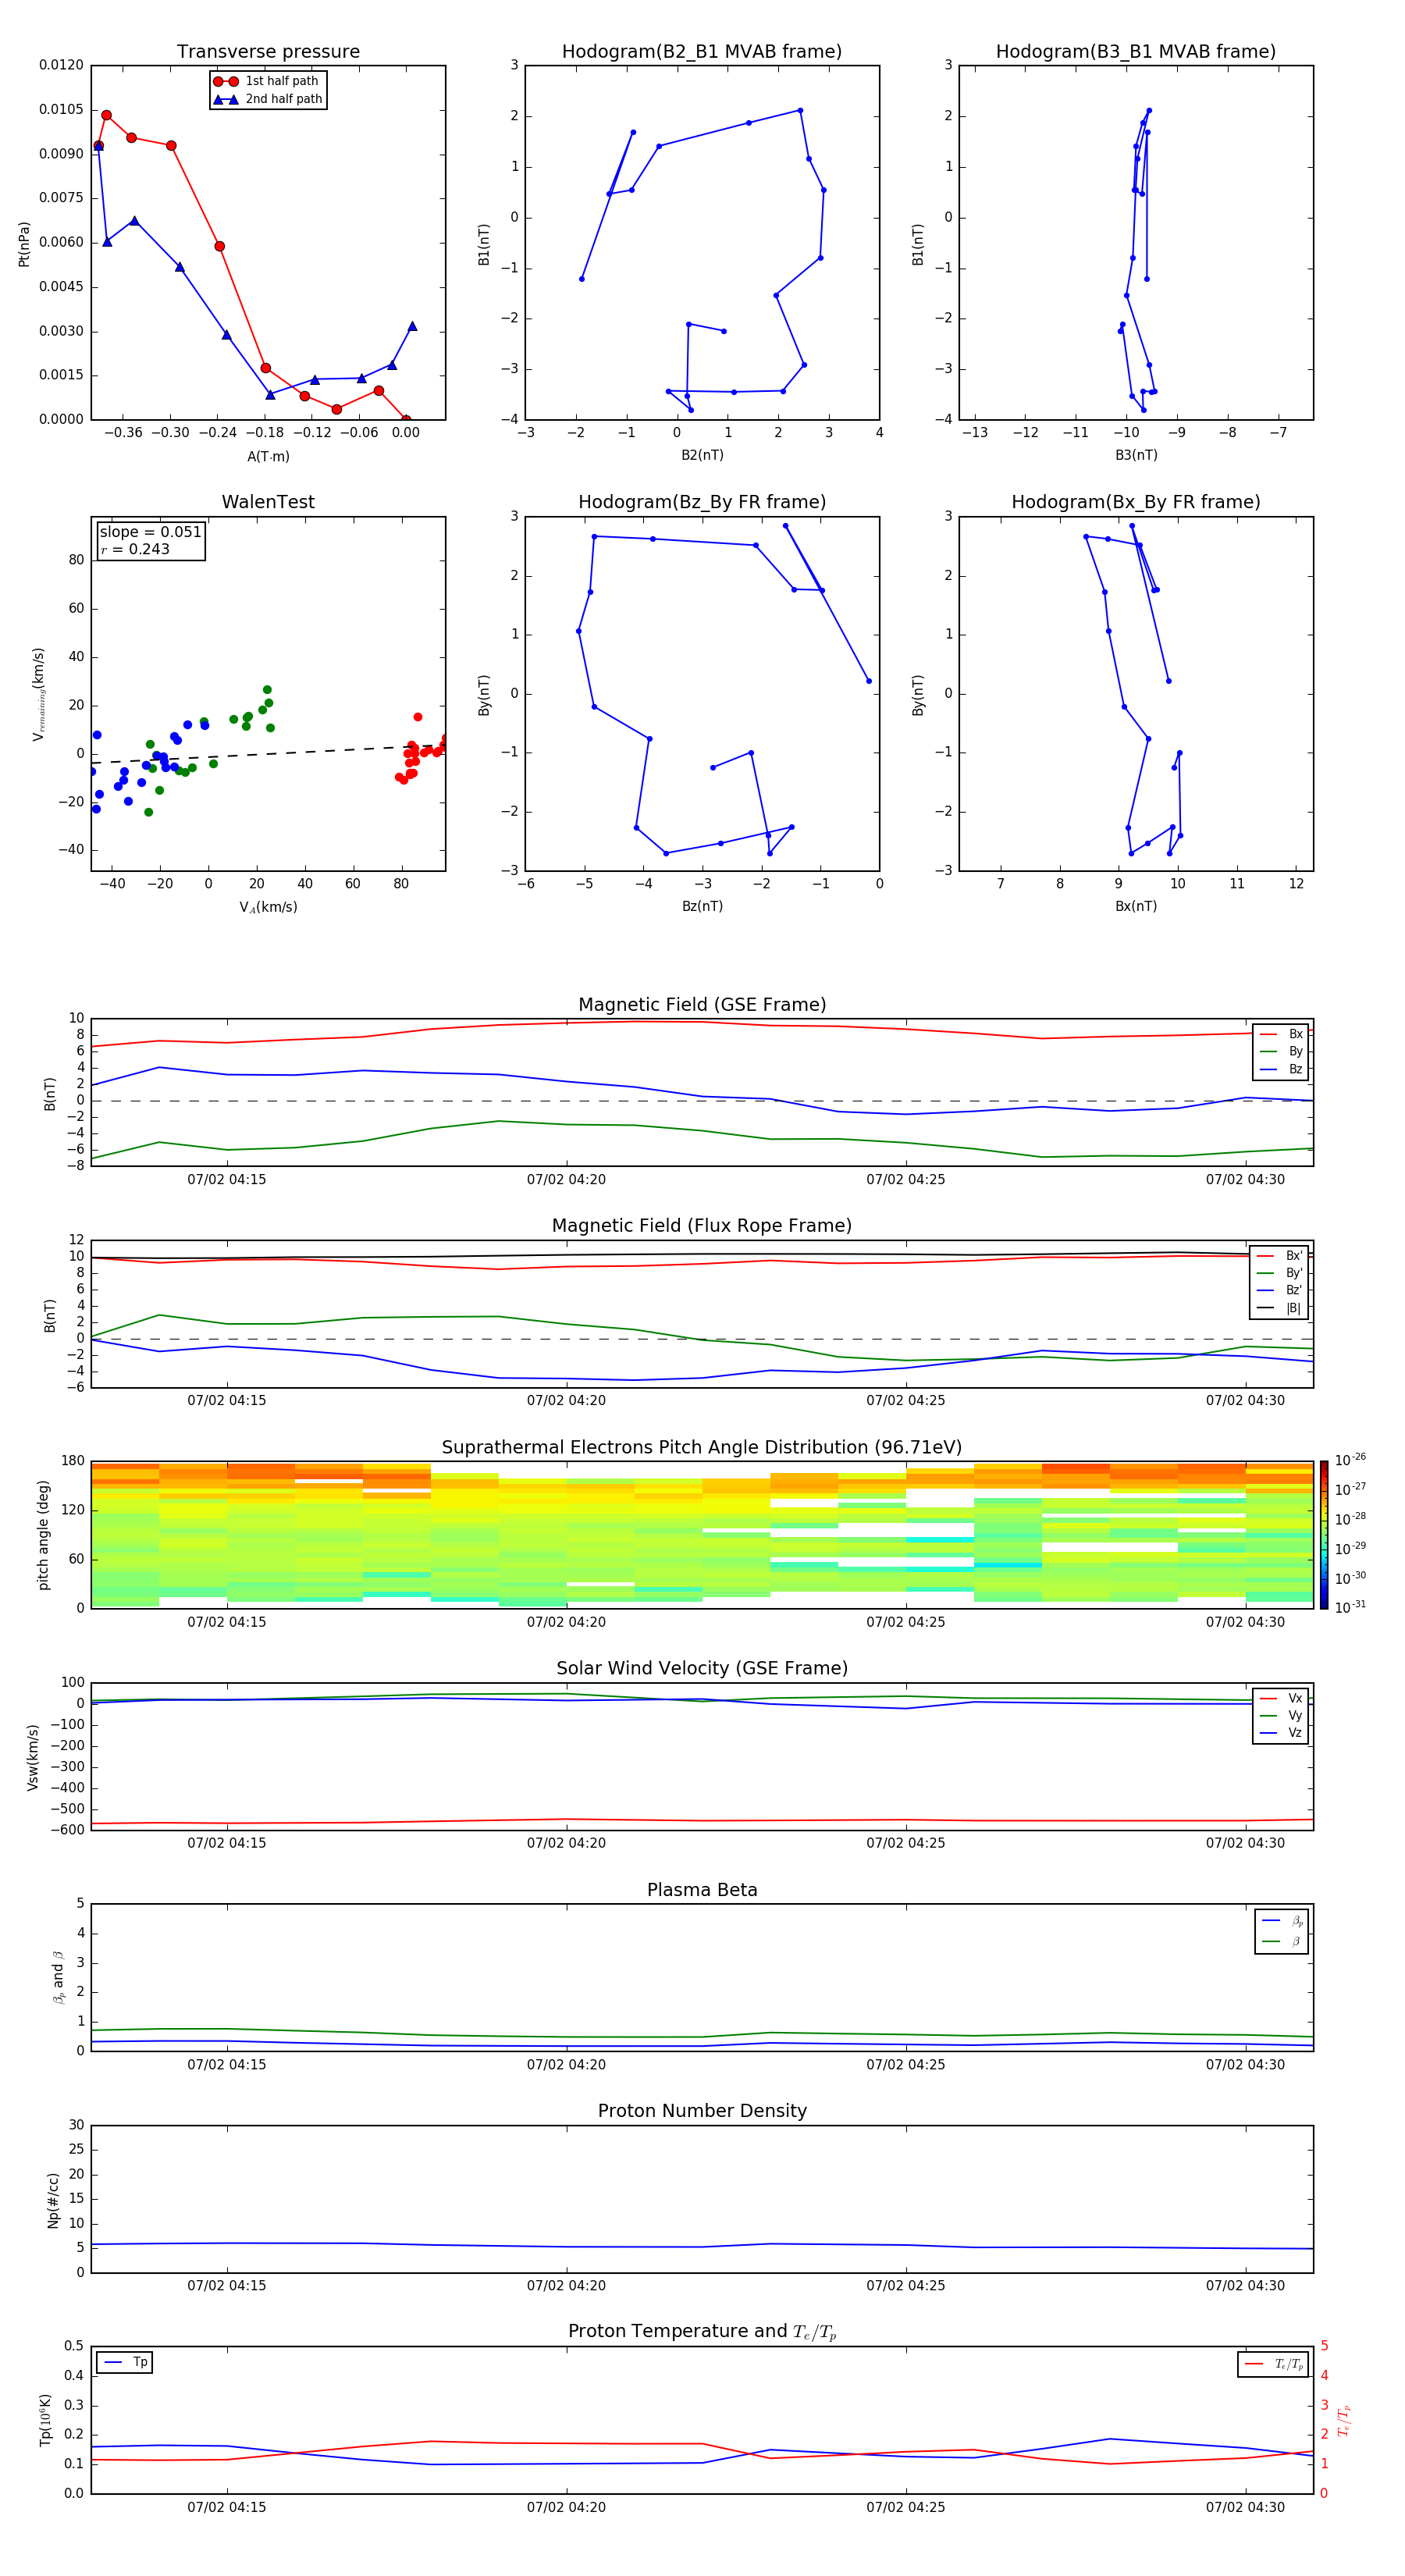This screenshot has height=2576, width=1405.
Task: Click the Tp legend box in temperature panel
Action: [125, 2362]
